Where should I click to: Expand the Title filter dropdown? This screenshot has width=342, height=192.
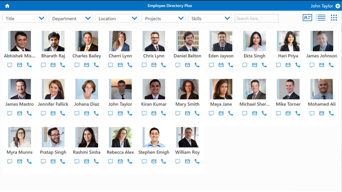[24, 18]
